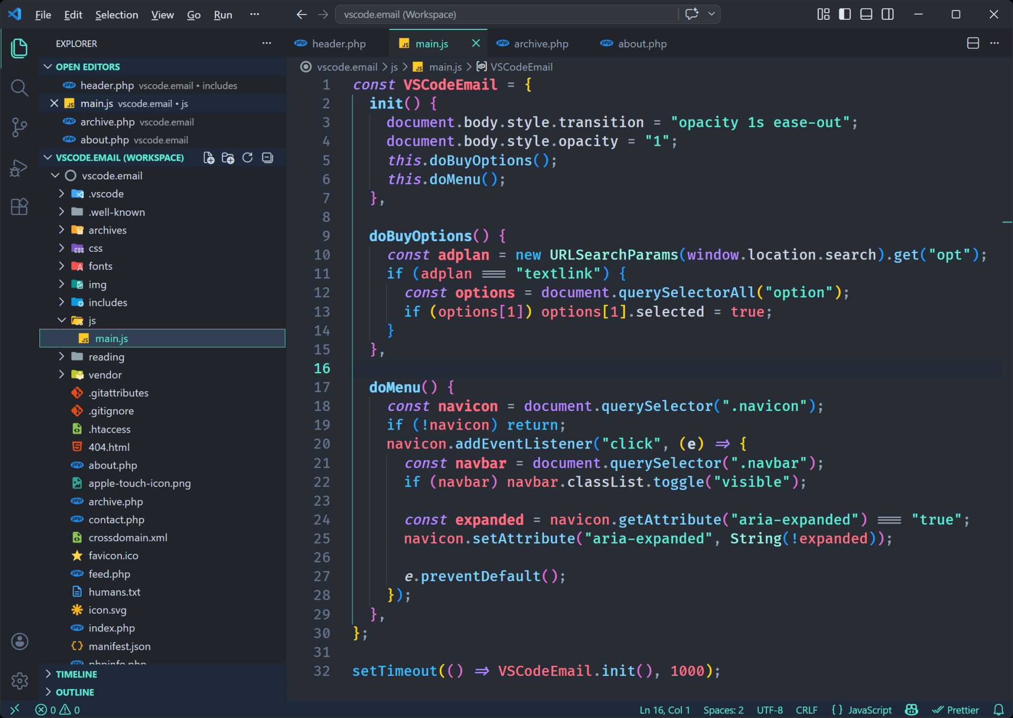Viewport: 1013px width, 718px height.
Task: Open editor more actions ellipsis
Action: coord(995,43)
